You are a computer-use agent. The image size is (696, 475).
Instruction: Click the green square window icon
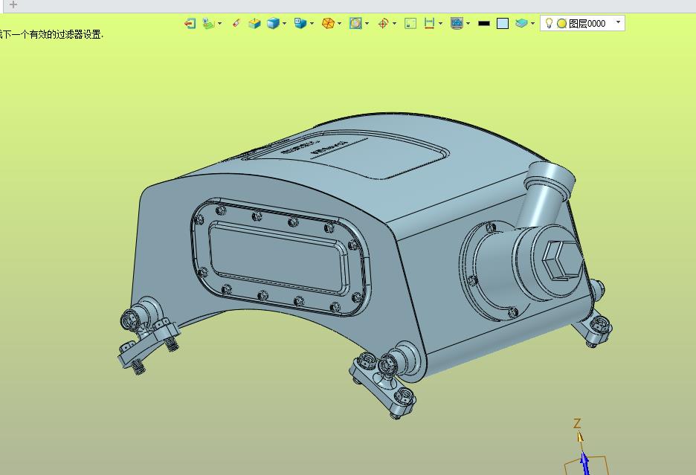[x=410, y=24]
